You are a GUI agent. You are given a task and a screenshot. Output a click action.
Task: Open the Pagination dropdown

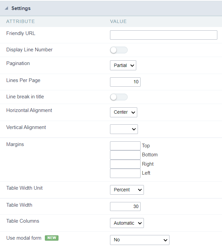tap(123, 65)
